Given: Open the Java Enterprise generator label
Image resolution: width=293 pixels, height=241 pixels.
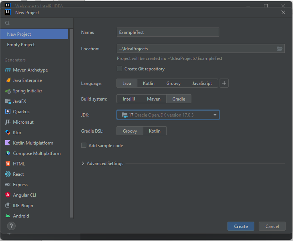Looking at the screenshot, I should tap(27, 80).
